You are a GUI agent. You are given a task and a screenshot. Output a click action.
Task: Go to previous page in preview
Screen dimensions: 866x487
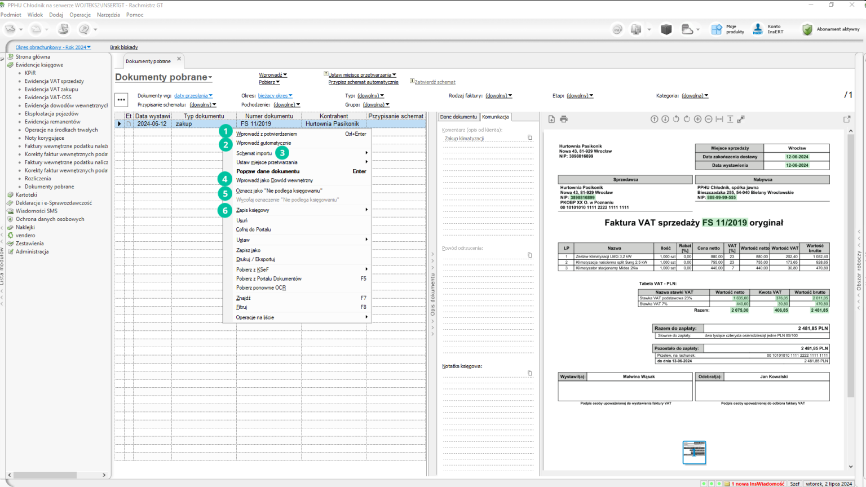[655, 119]
